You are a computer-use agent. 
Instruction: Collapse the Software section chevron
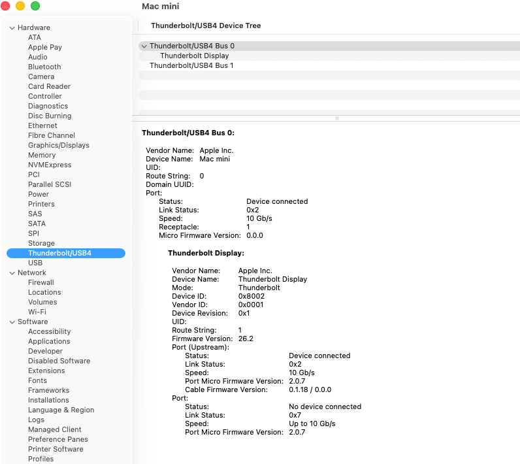[x=12, y=322]
